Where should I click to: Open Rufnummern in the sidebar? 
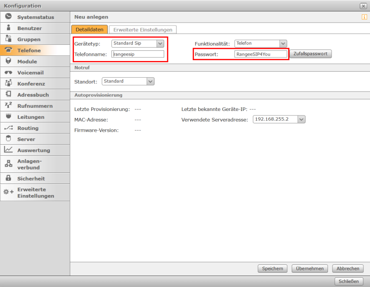point(35,106)
